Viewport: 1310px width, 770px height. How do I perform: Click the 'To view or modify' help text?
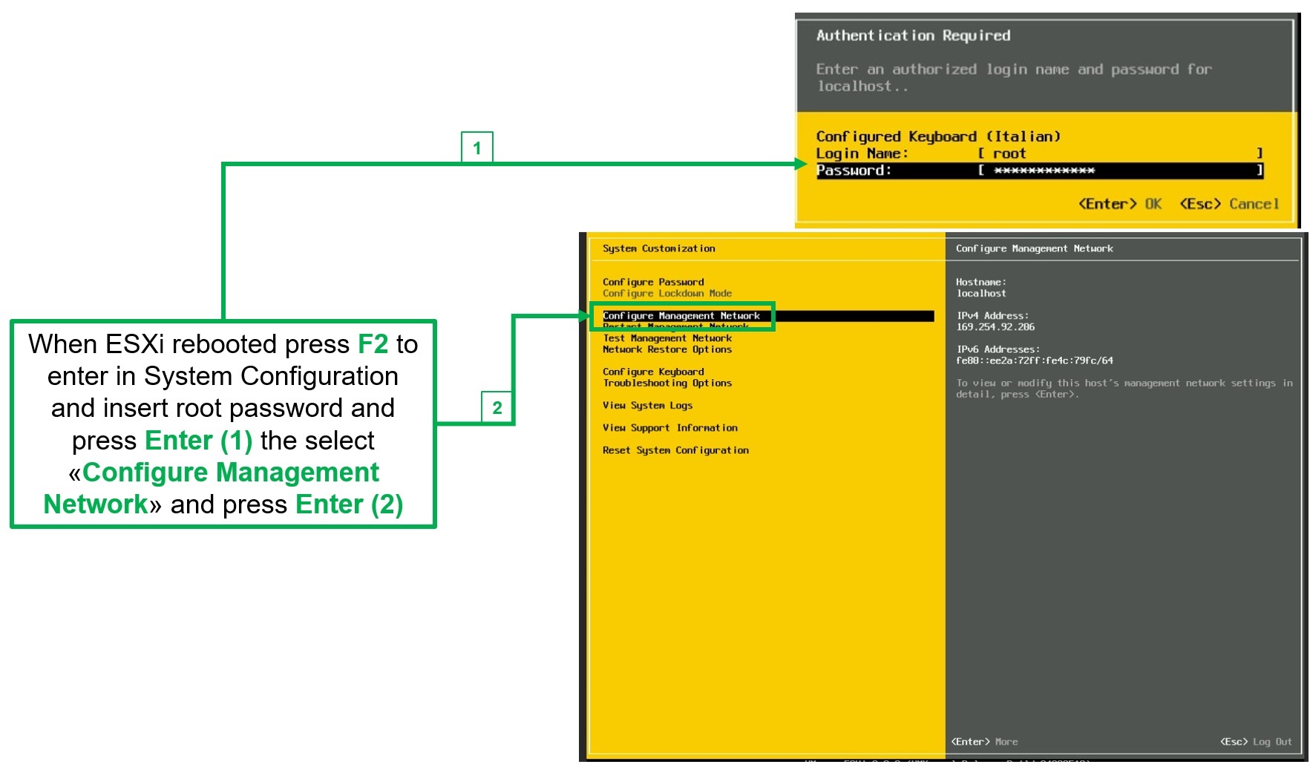point(1124,389)
